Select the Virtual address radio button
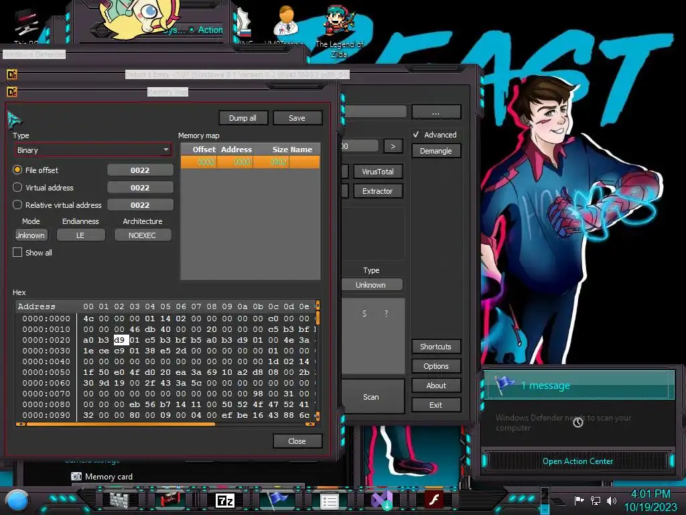The image size is (686, 515). [17, 188]
